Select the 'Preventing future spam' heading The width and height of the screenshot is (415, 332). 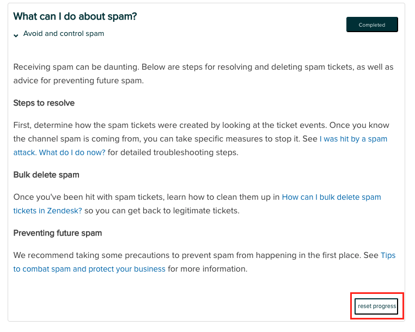coord(58,233)
